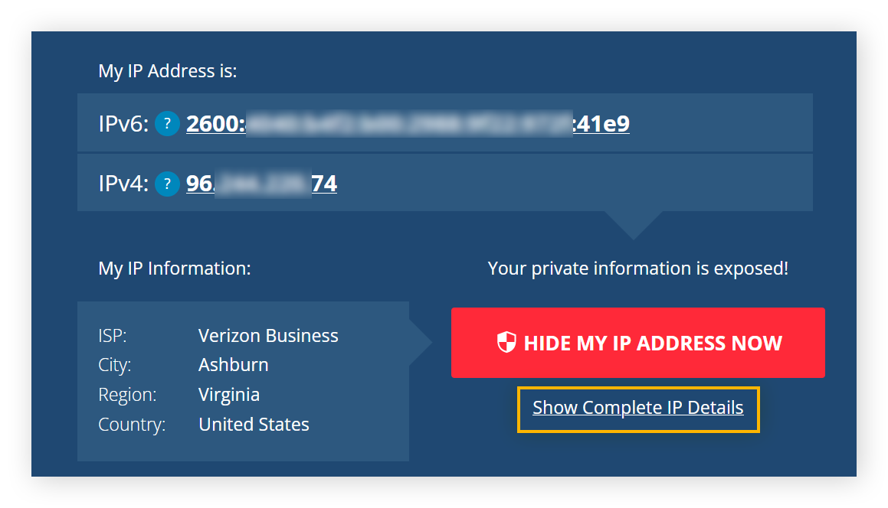Viewport: 888px width, 508px height.
Task: Select the Ashburn city value
Action: 233,365
